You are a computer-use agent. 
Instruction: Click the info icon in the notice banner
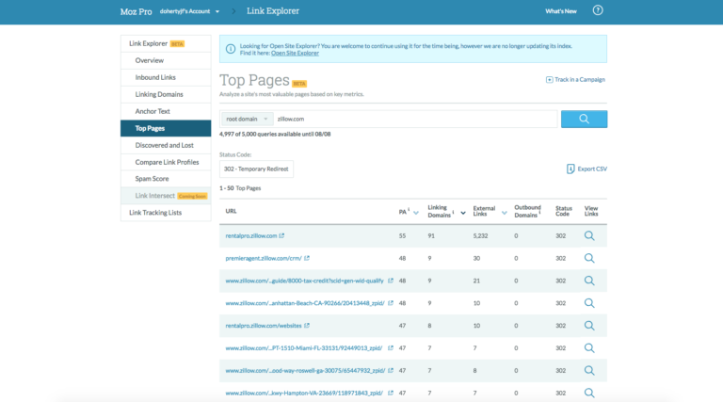231,49
